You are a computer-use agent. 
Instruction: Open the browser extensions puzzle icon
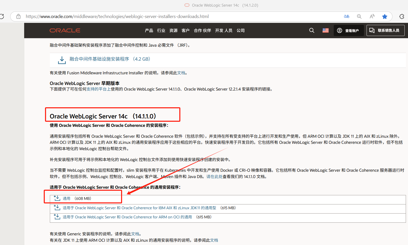(x=402, y=16)
